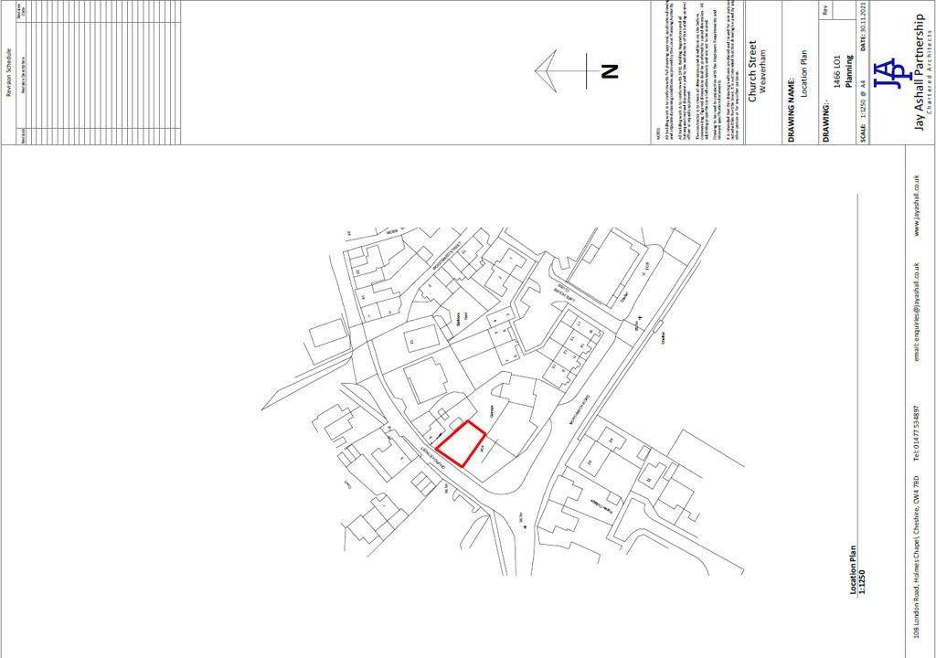
Task: Click the DATE 30.11.2021 field
Action: pyautogui.click(x=864, y=30)
